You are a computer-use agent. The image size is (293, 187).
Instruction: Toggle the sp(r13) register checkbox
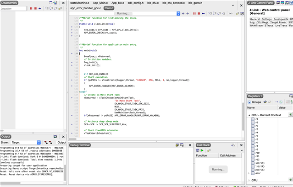(253, 163)
